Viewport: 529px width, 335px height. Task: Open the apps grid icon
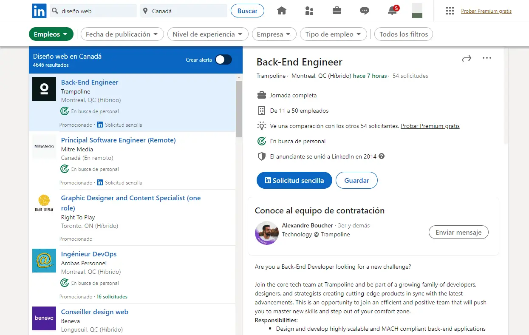coord(450,11)
